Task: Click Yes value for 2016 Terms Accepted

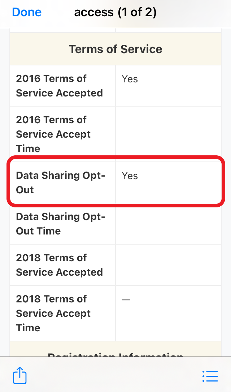Action: pyautogui.click(x=130, y=79)
